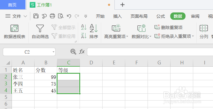Select the 数据 ribbon tab
The width and height of the screenshot is (213, 109).
pyautogui.click(x=178, y=16)
